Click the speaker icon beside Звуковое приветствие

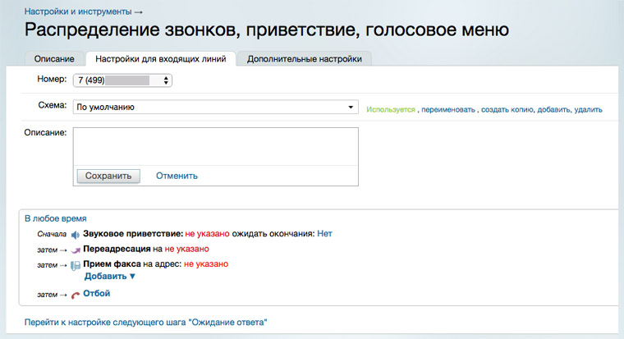click(x=75, y=234)
